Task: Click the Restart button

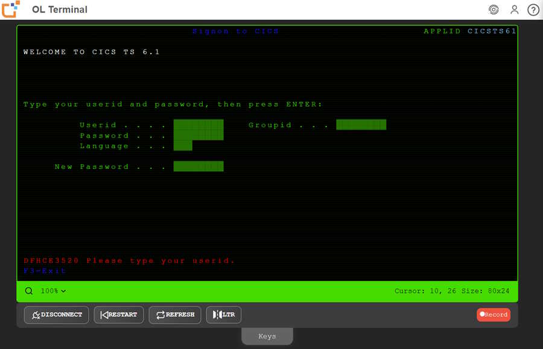Action: pos(119,315)
